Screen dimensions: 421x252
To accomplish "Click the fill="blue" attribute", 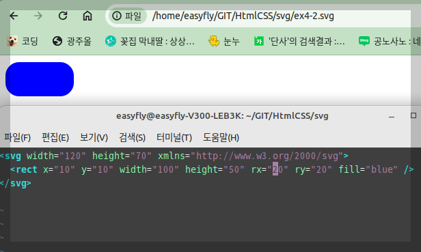I will point(368,169).
